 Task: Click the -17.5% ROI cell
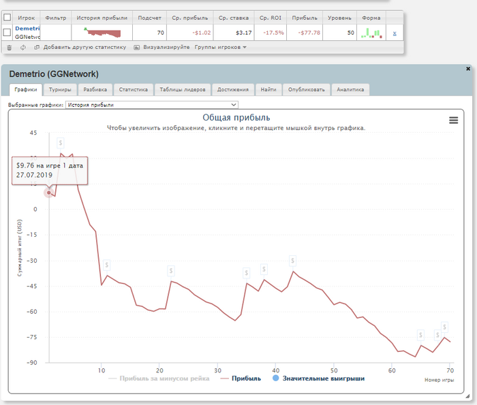point(270,33)
